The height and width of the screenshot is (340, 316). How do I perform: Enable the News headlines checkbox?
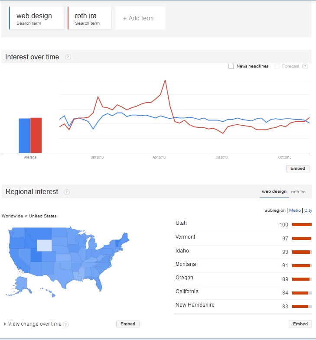[231, 66]
